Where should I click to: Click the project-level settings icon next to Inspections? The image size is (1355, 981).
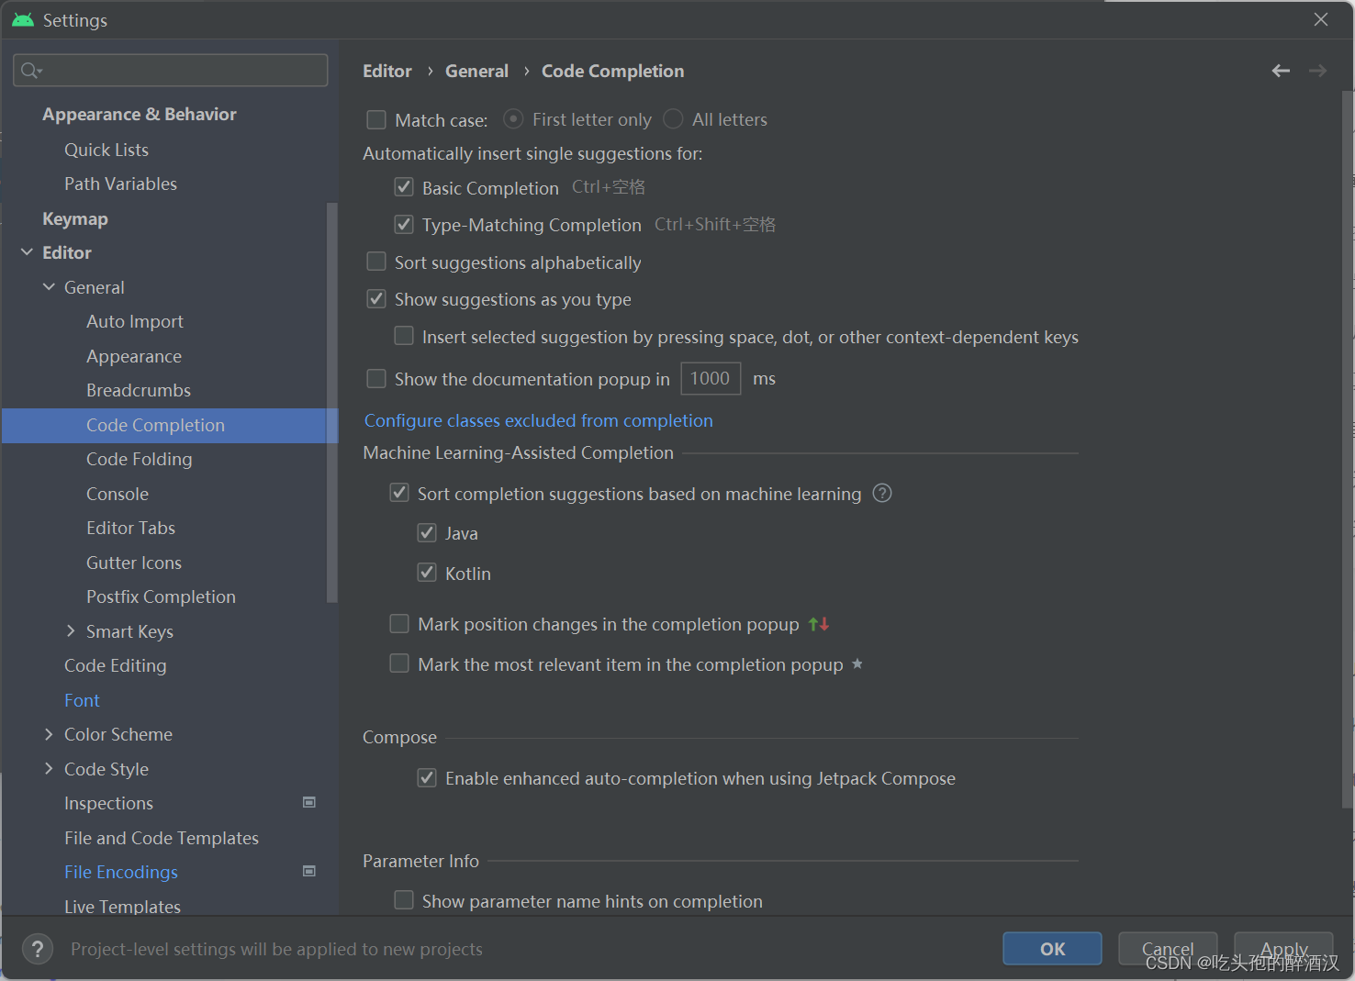[x=309, y=802]
